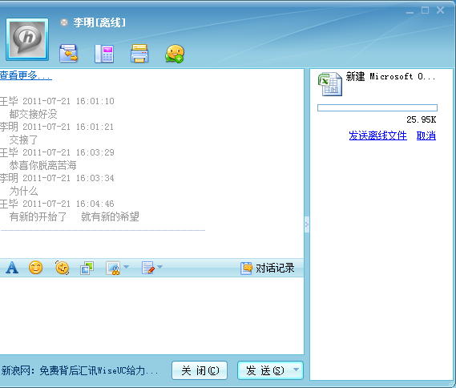Click 发送离线文件 link
This screenshot has width=456, height=388.
[x=377, y=135]
